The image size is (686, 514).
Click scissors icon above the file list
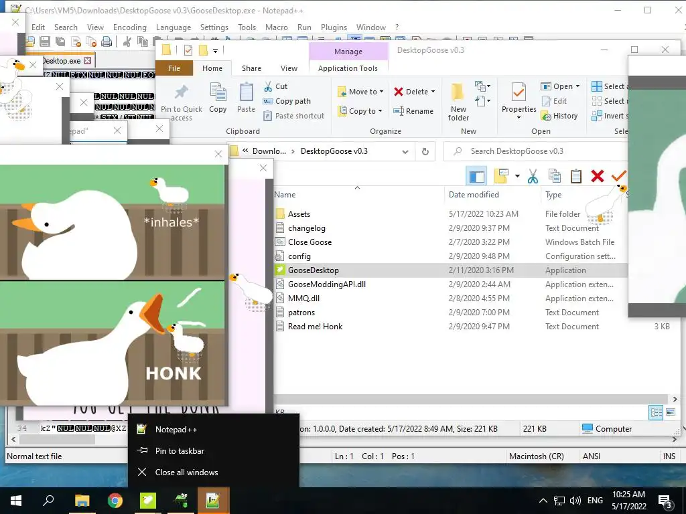(x=533, y=176)
